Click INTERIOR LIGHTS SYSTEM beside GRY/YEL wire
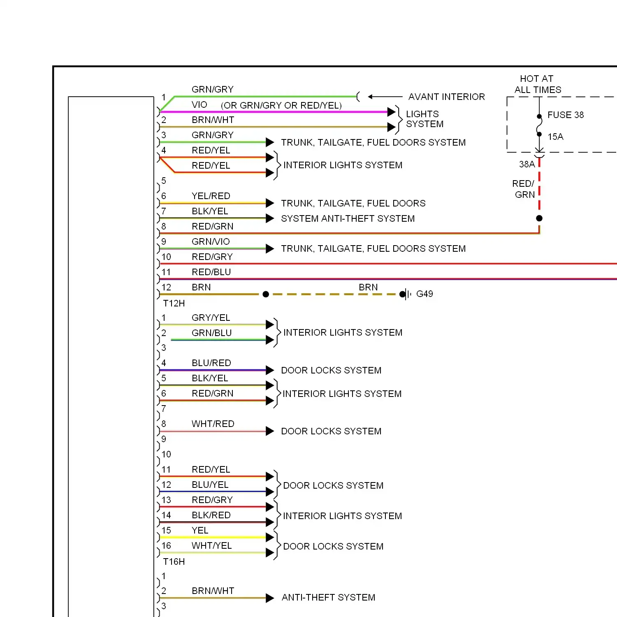Viewport: 617px width, 617px height. pyautogui.click(x=343, y=332)
